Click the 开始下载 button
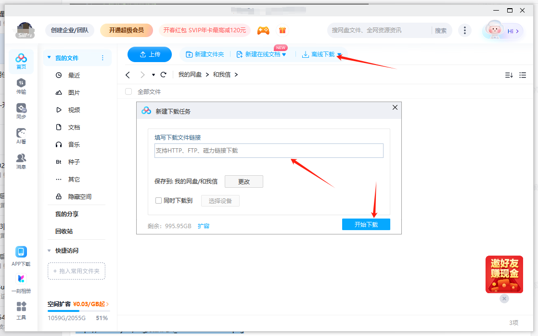The image size is (538, 336). pyautogui.click(x=366, y=224)
